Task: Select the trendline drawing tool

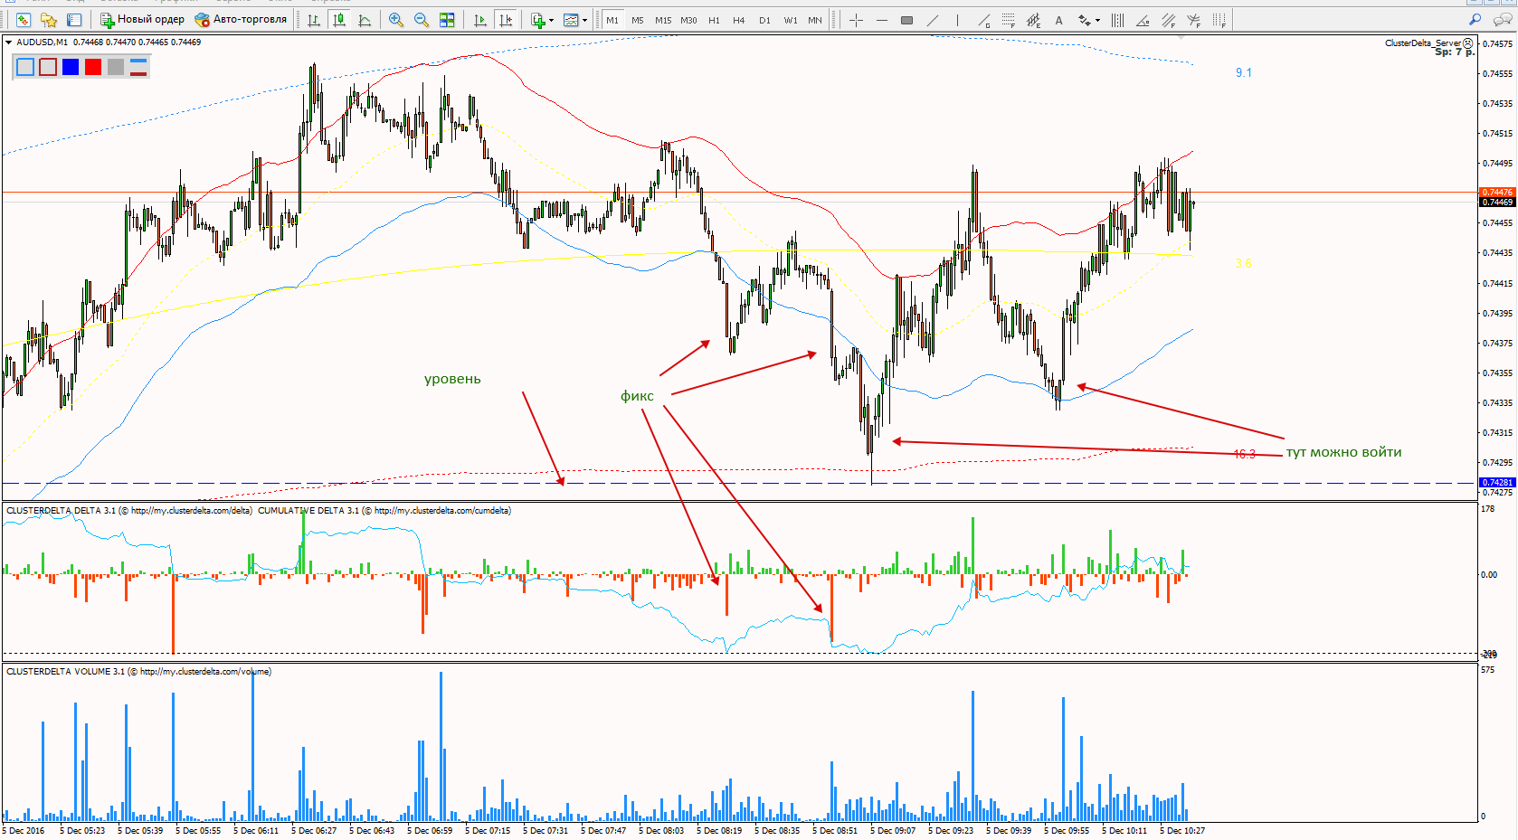Action: pyautogui.click(x=932, y=19)
